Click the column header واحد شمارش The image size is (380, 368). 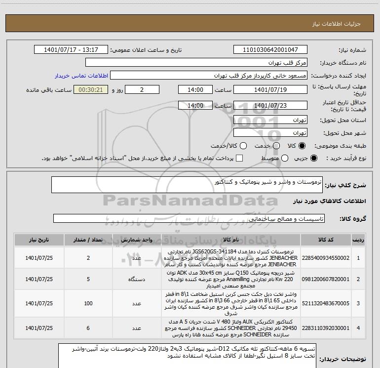pyautogui.click(x=137, y=240)
